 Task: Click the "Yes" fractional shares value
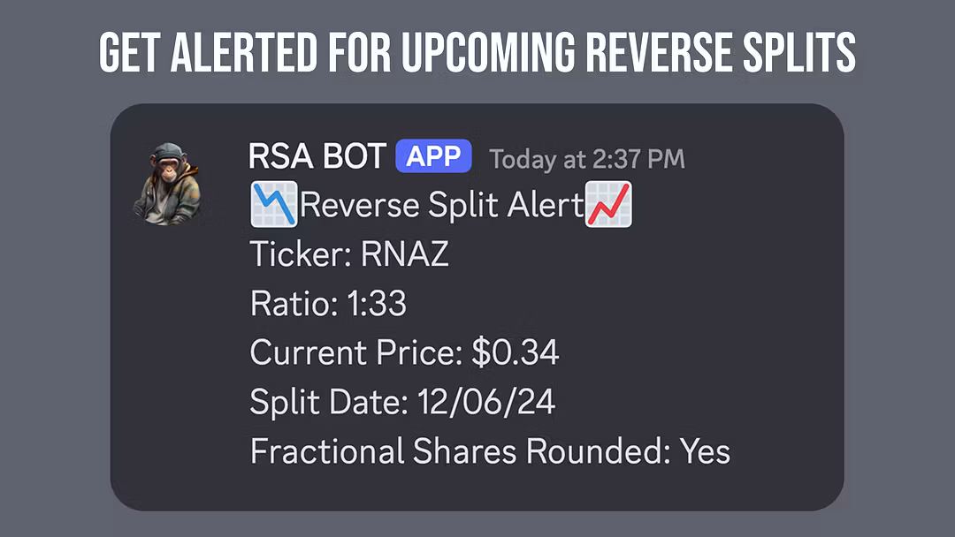click(705, 451)
